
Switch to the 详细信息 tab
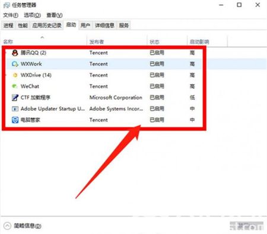104,25
